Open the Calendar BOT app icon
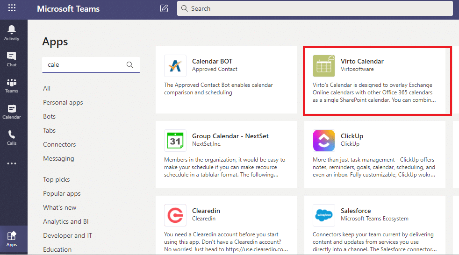The width and height of the screenshot is (459, 255). (175, 66)
